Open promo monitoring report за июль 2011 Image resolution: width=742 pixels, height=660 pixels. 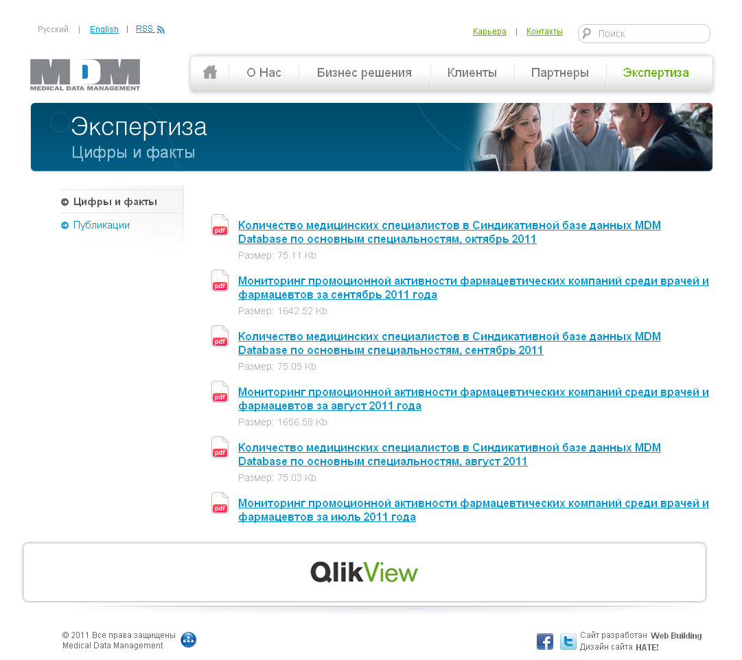pyautogui.click(x=473, y=510)
